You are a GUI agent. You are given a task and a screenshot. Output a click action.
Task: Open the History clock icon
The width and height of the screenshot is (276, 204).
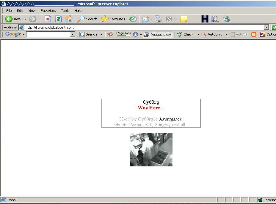[x=133, y=19]
